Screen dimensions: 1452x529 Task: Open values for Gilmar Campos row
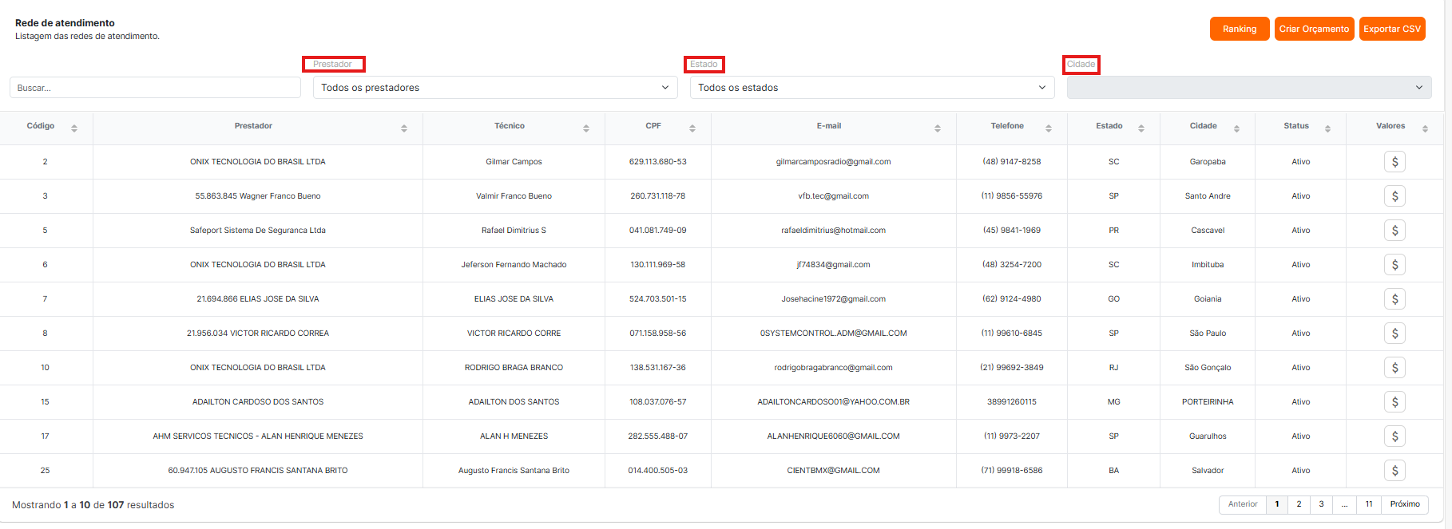[x=1394, y=162]
